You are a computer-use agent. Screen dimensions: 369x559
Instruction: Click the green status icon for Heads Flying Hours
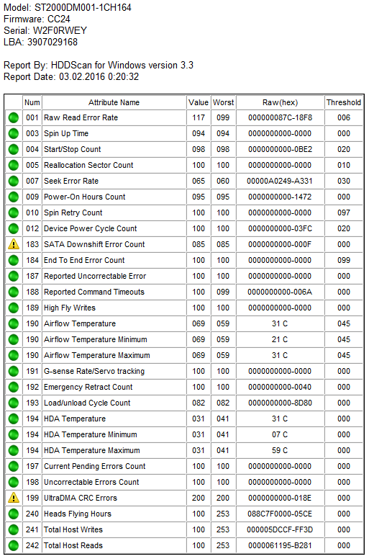coord(14,514)
